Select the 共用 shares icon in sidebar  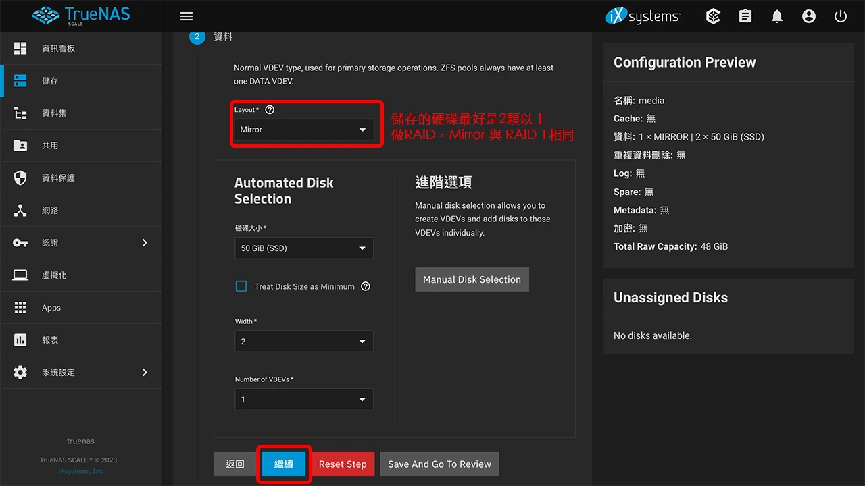[49, 145]
